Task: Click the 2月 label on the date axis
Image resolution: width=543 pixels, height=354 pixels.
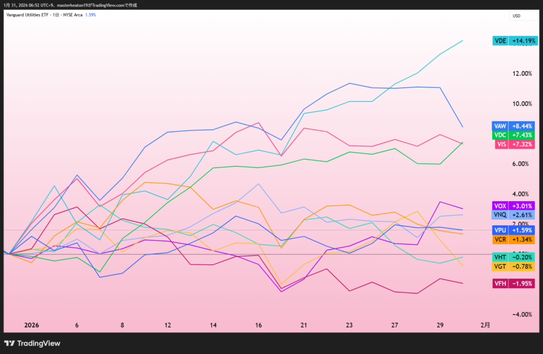Action: [486, 325]
